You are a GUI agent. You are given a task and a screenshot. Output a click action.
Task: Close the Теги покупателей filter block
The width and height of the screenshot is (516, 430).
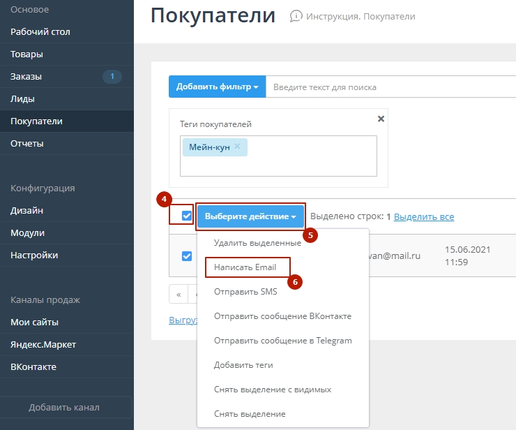click(x=381, y=119)
